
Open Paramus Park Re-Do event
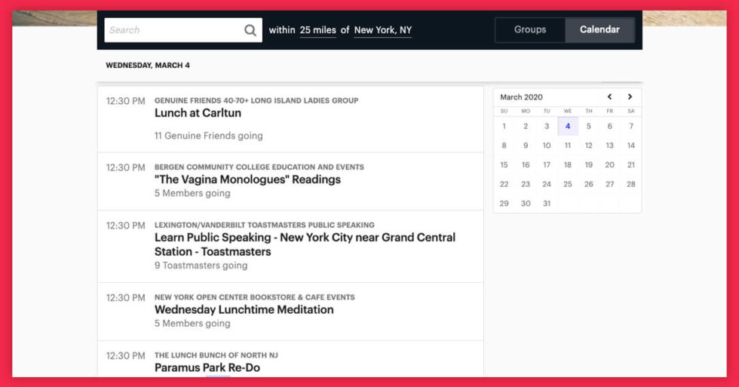point(207,367)
